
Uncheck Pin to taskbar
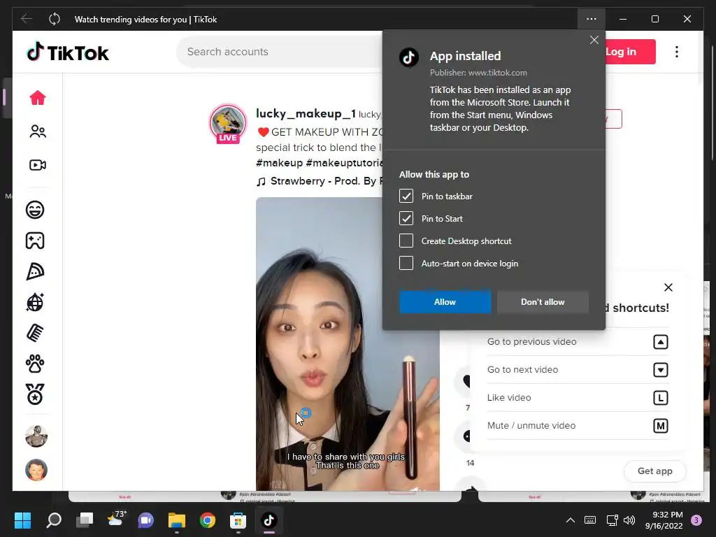[x=406, y=196]
